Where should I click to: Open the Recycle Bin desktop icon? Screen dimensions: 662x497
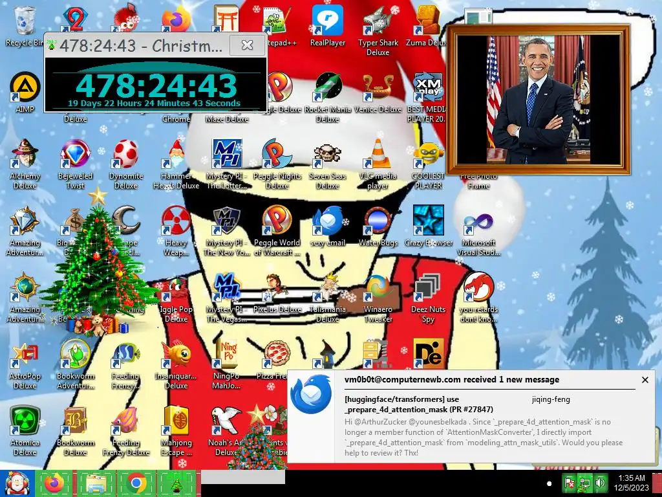[25, 26]
